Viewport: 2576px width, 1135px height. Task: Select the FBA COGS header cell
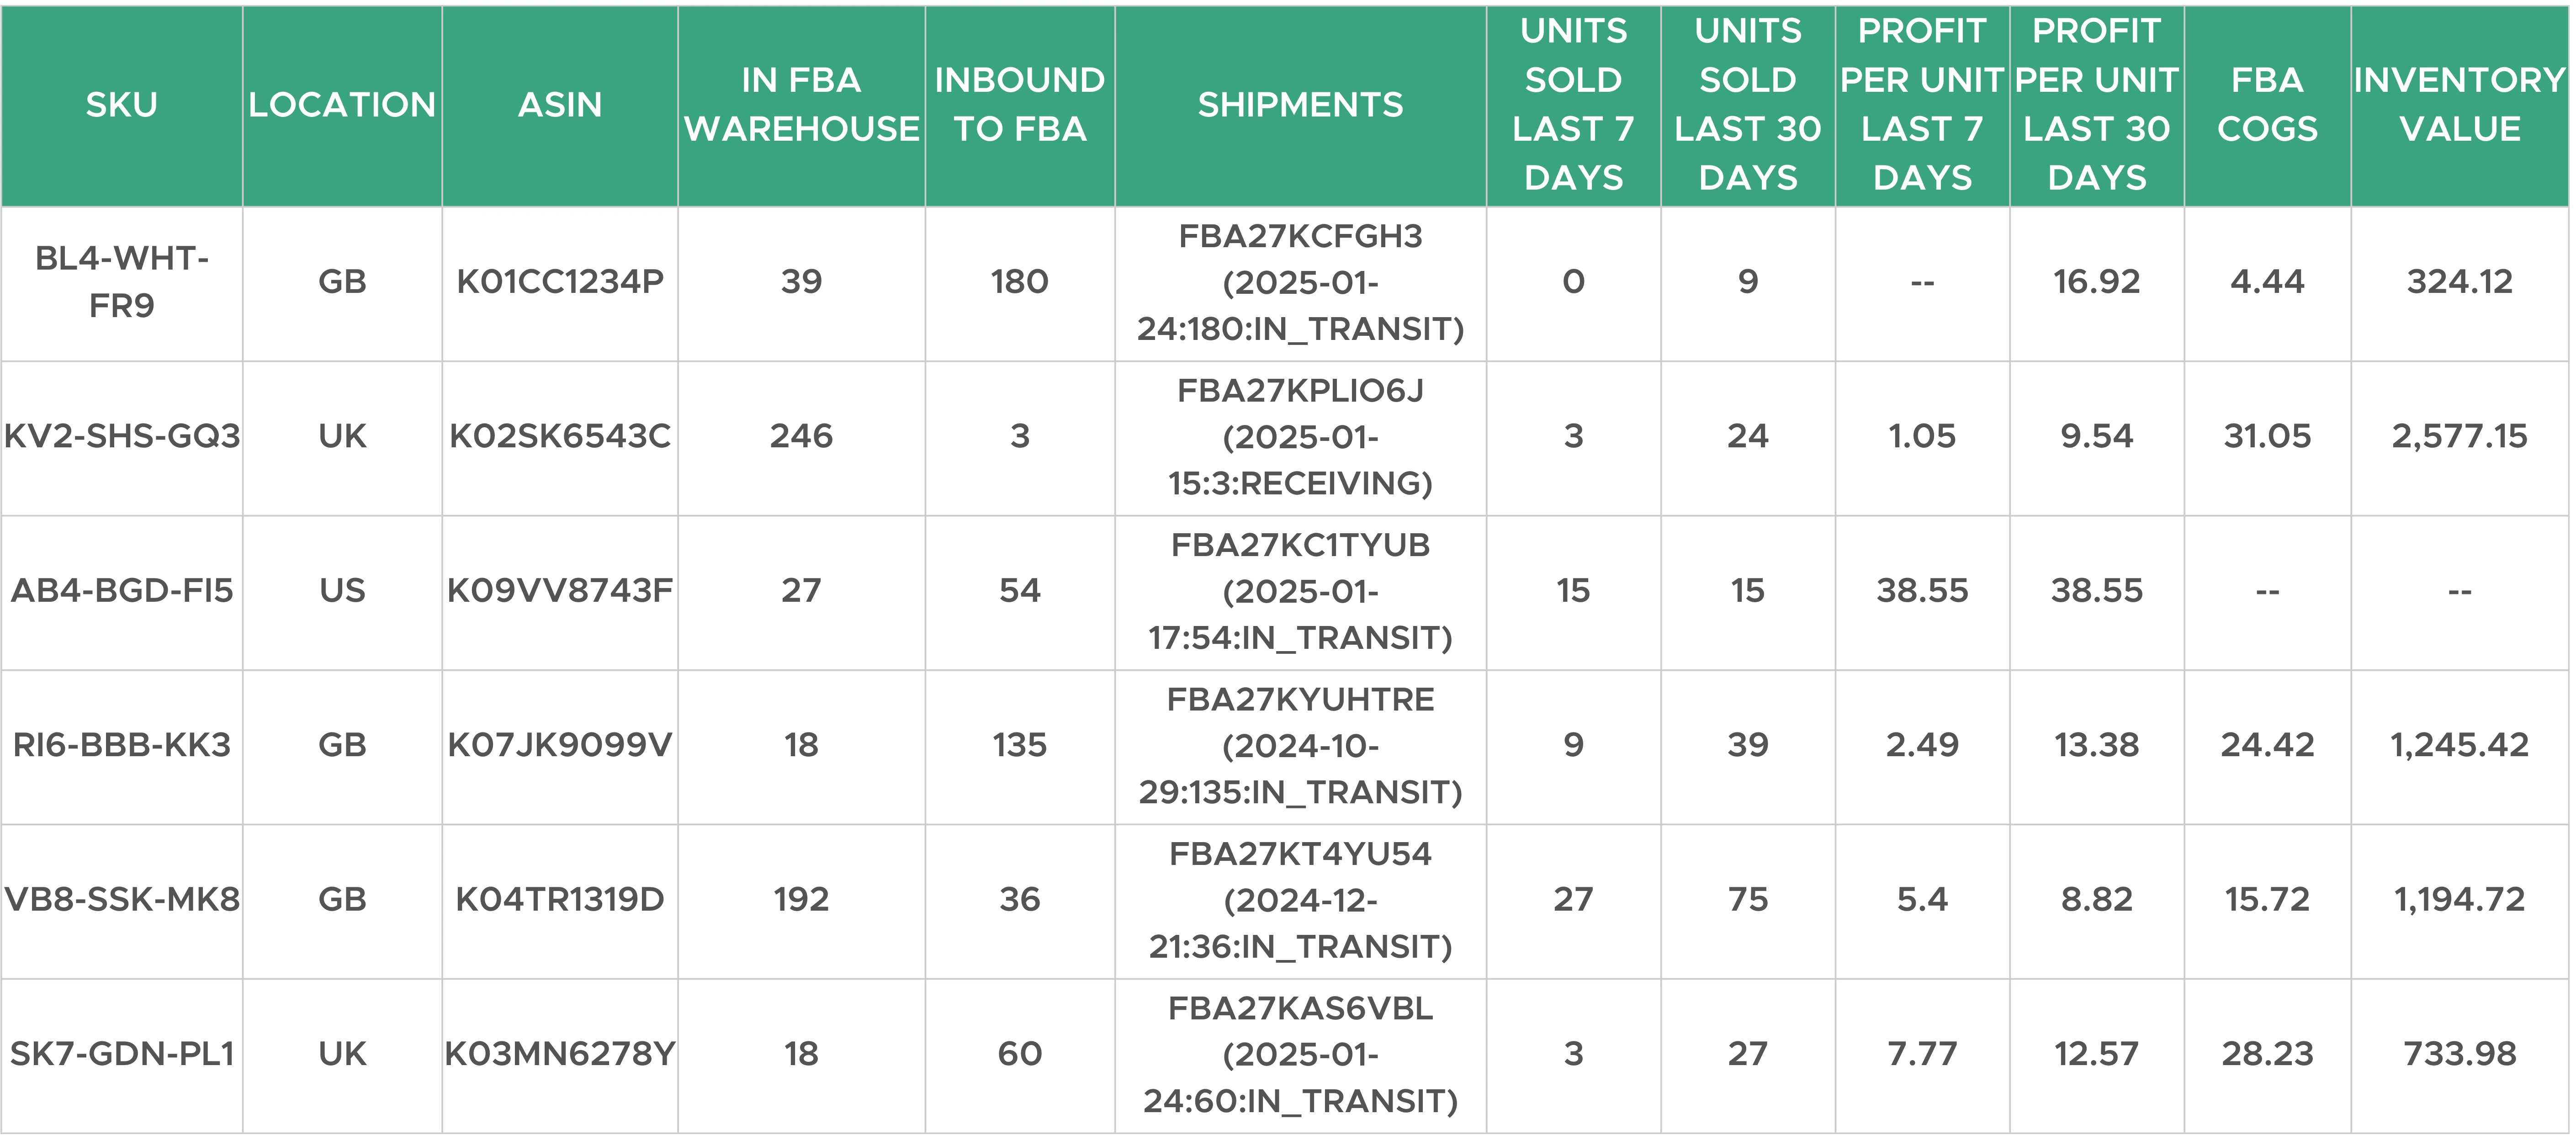pos(2267,105)
